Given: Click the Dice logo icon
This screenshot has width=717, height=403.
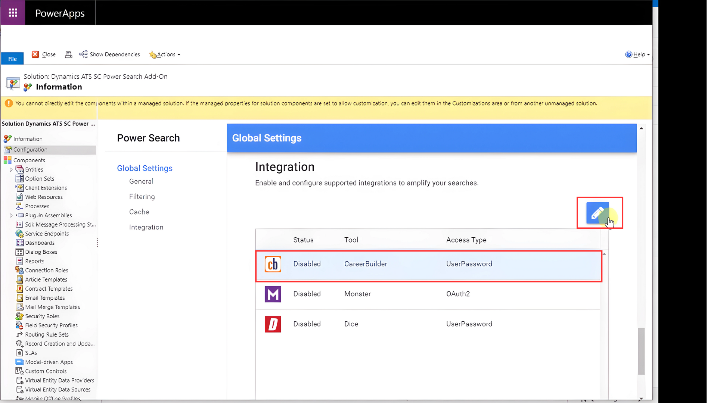Looking at the screenshot, I should tap(273, 324).
